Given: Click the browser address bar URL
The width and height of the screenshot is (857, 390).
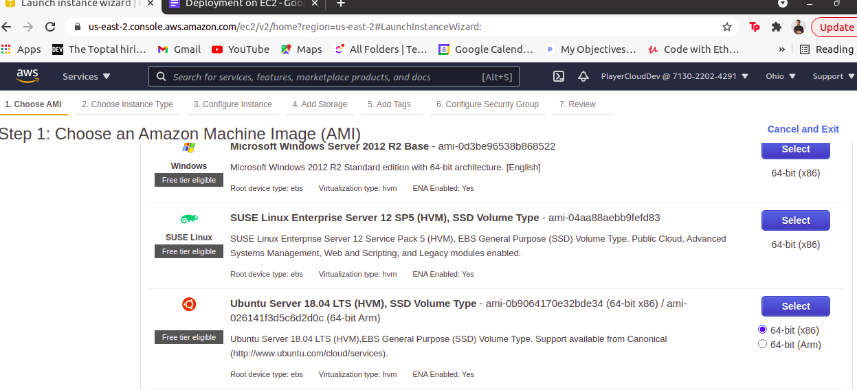Looking at the screenshot, I should click(x=285, y=27).
